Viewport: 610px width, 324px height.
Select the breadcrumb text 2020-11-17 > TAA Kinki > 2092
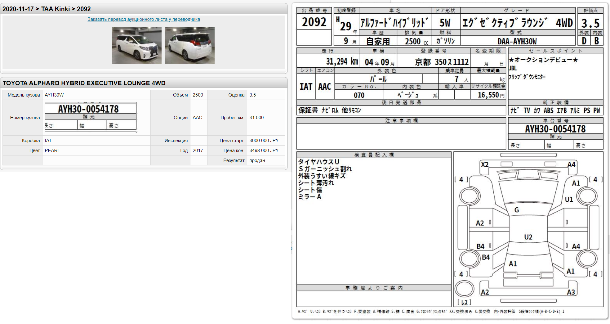coord(47,9)
